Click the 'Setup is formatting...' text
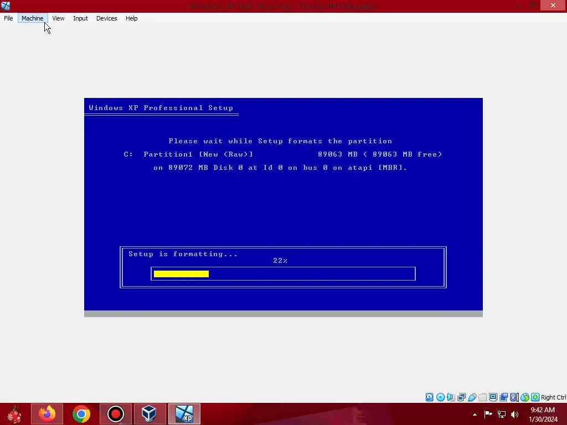The image size is (567, 425). (x=183, y=254)
